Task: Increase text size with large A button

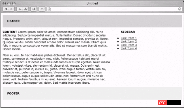Action: tap(25, 9)
